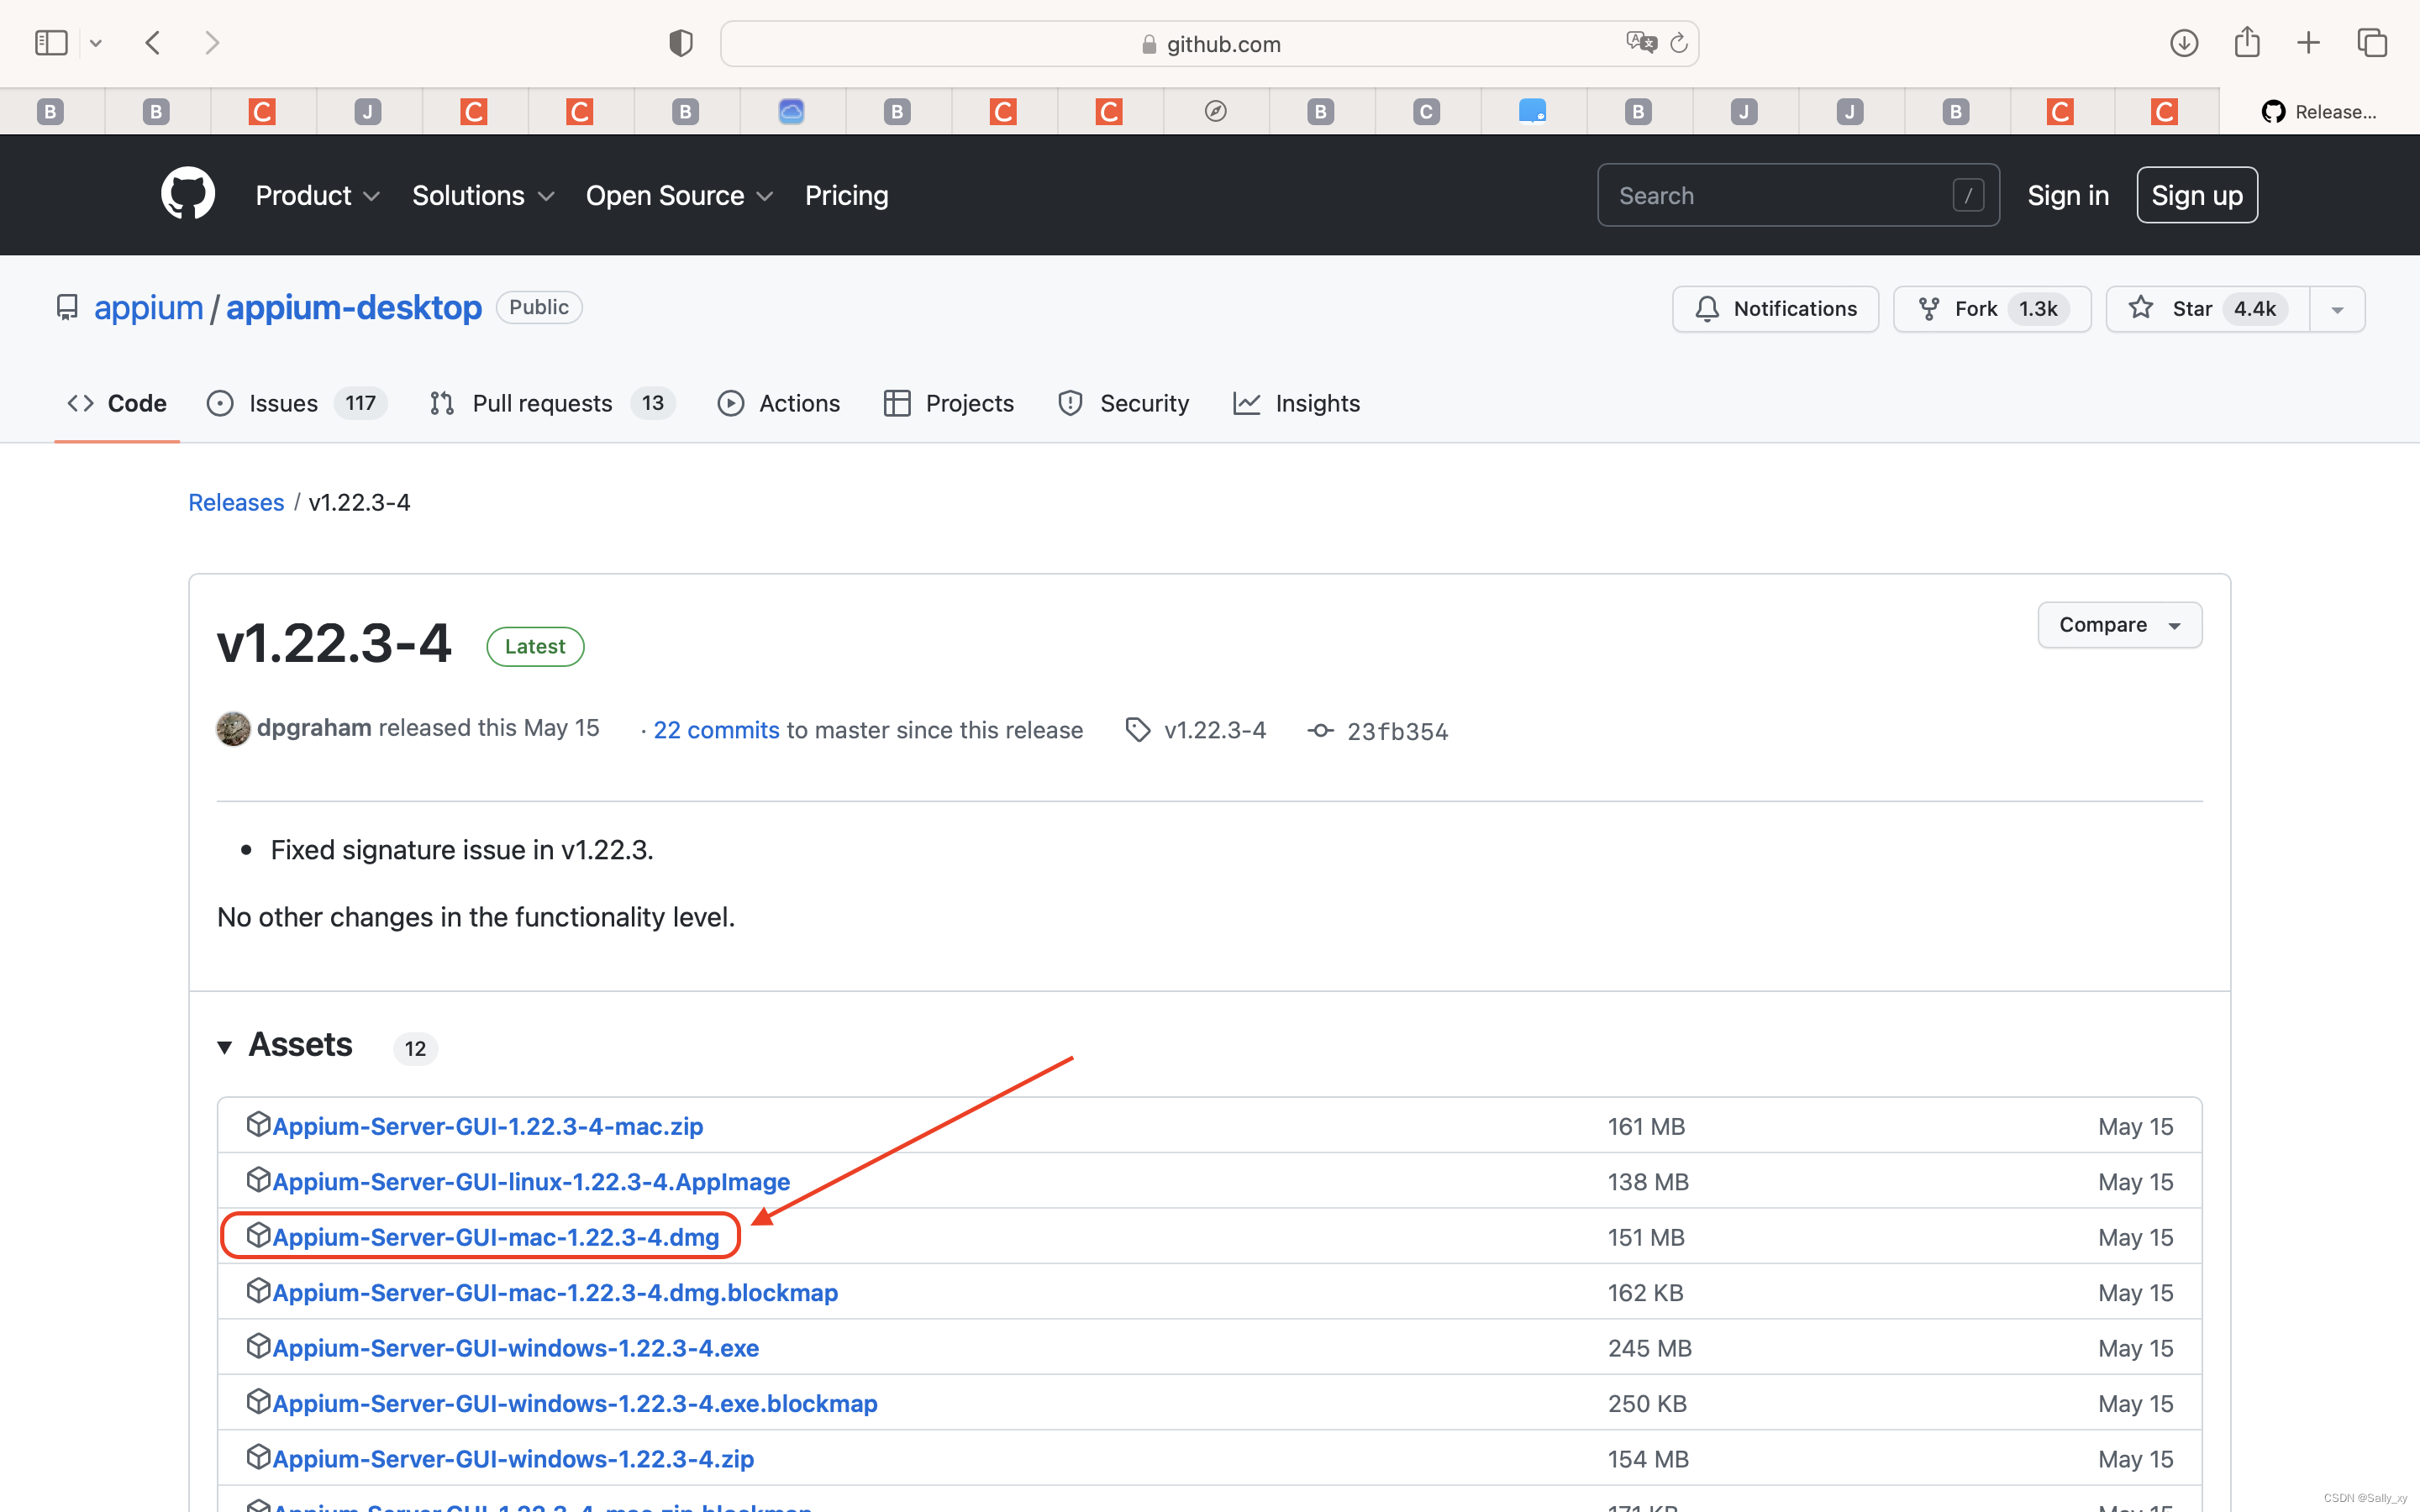This screenshot has width=2420, height=1512.
Task: Open the Pull requests tab
Action: (x=552, y=403)
